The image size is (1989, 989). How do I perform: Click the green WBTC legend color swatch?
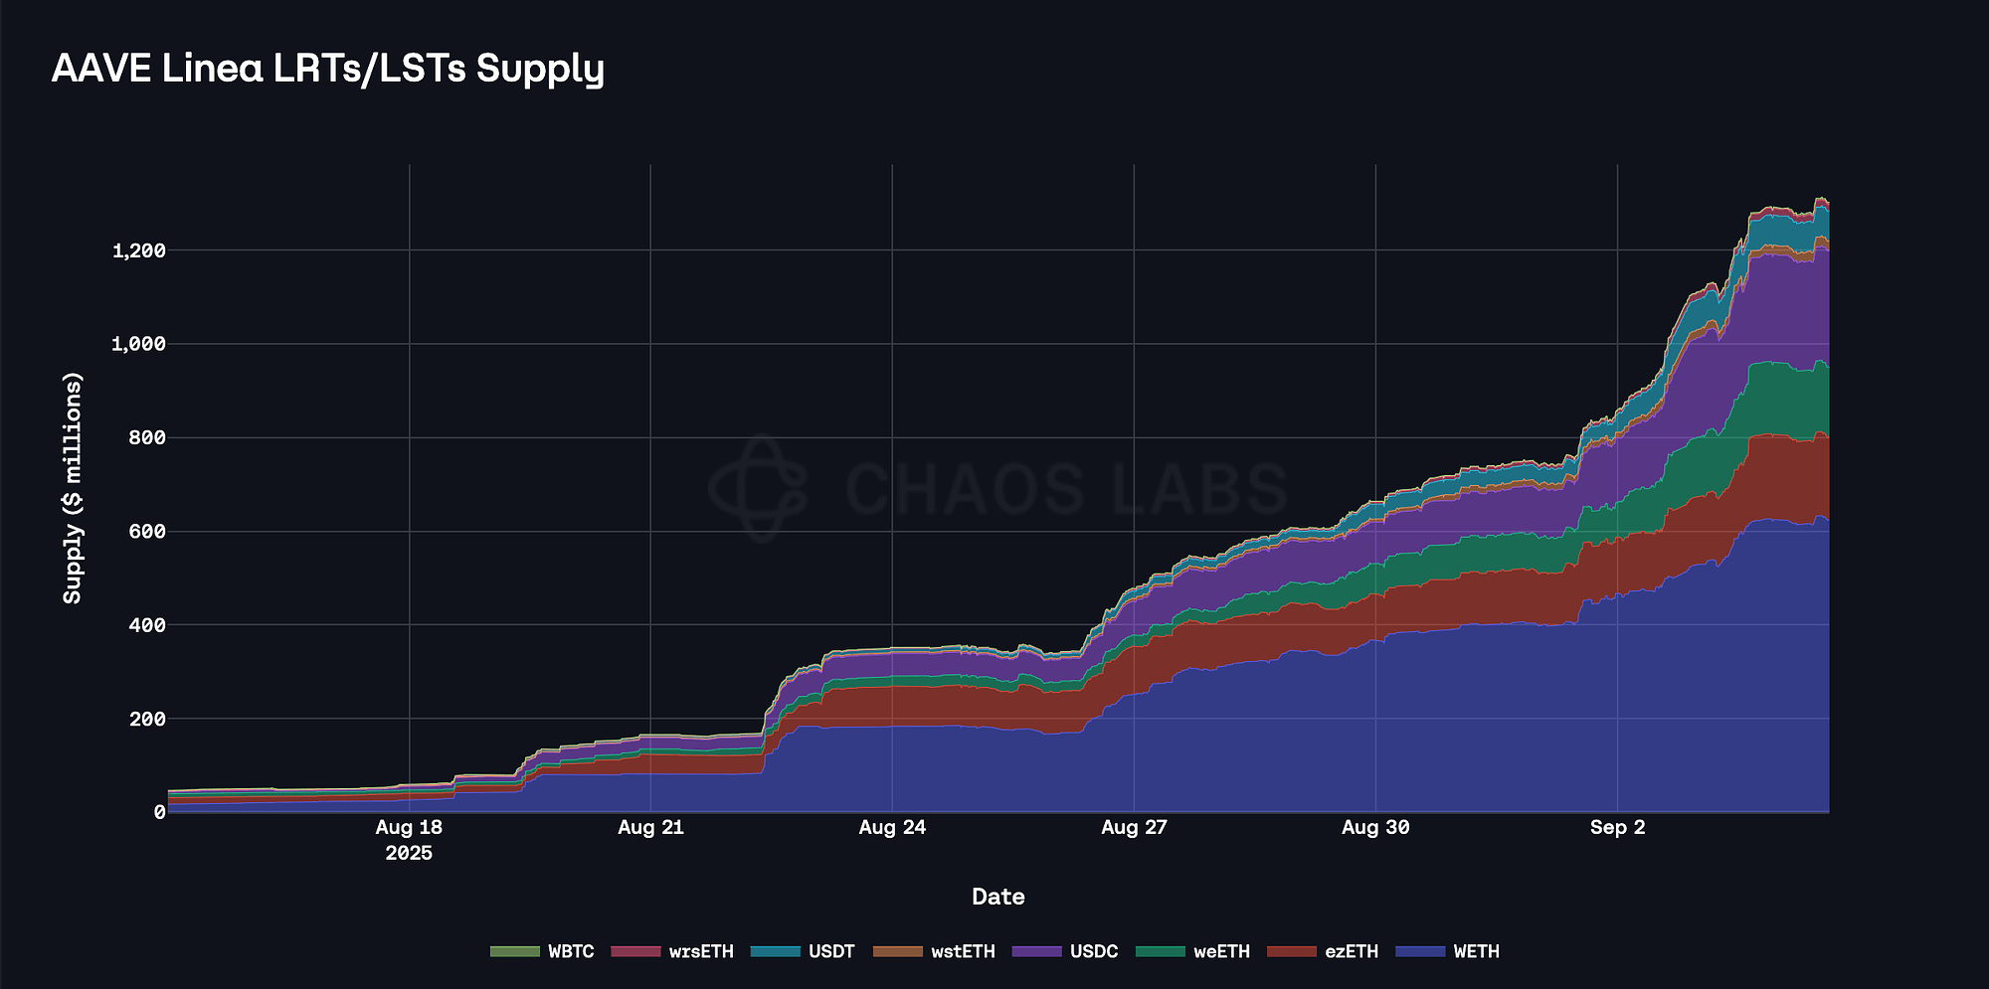pyautogui.click(x=514, y=951)
